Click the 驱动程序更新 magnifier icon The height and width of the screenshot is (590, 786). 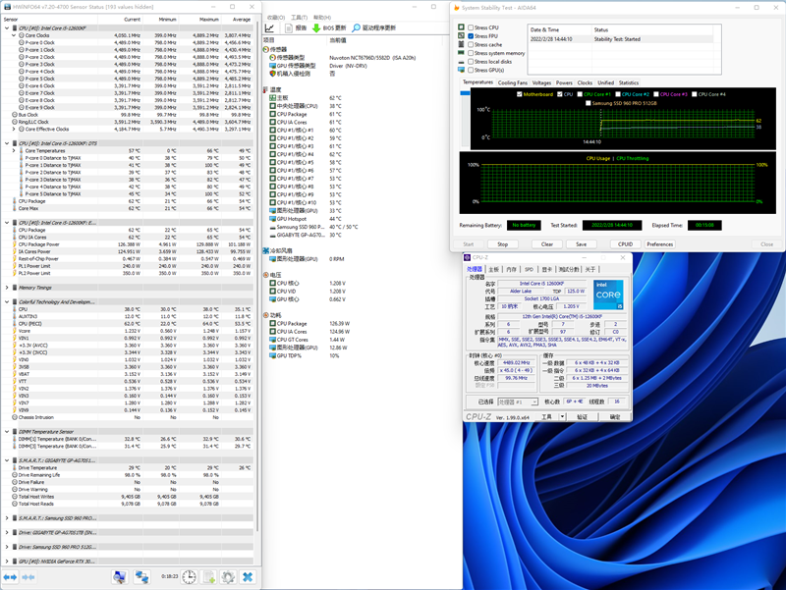click(356, 28)
